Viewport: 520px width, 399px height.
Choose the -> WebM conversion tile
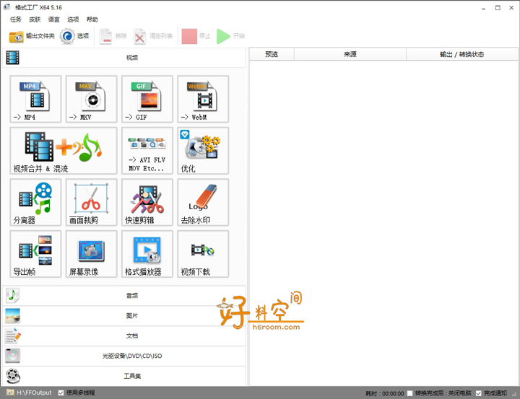click(203, 99)
